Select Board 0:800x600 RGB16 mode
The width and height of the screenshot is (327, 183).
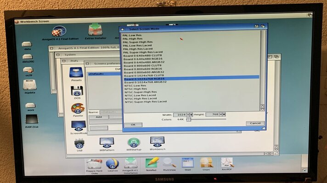[x=143, y=69]
